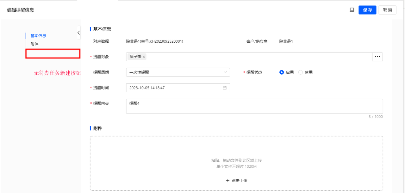405x193 pixels.
Task: Click the 粘贴、拖动文件到此区域上传 hint text
Action: click(x=236, y=160)
